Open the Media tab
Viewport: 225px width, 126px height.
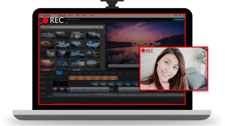coord(77,16)
